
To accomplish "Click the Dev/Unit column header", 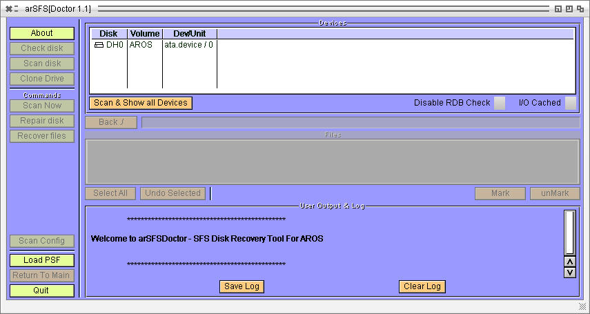I will (190, 34).
